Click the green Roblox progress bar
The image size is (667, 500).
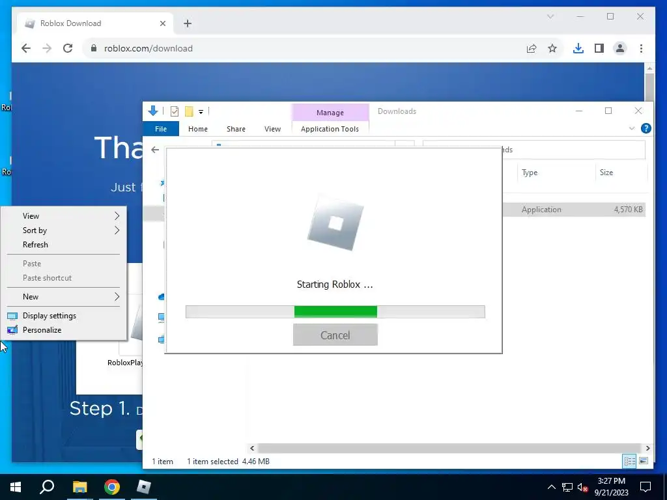(335, 312)
